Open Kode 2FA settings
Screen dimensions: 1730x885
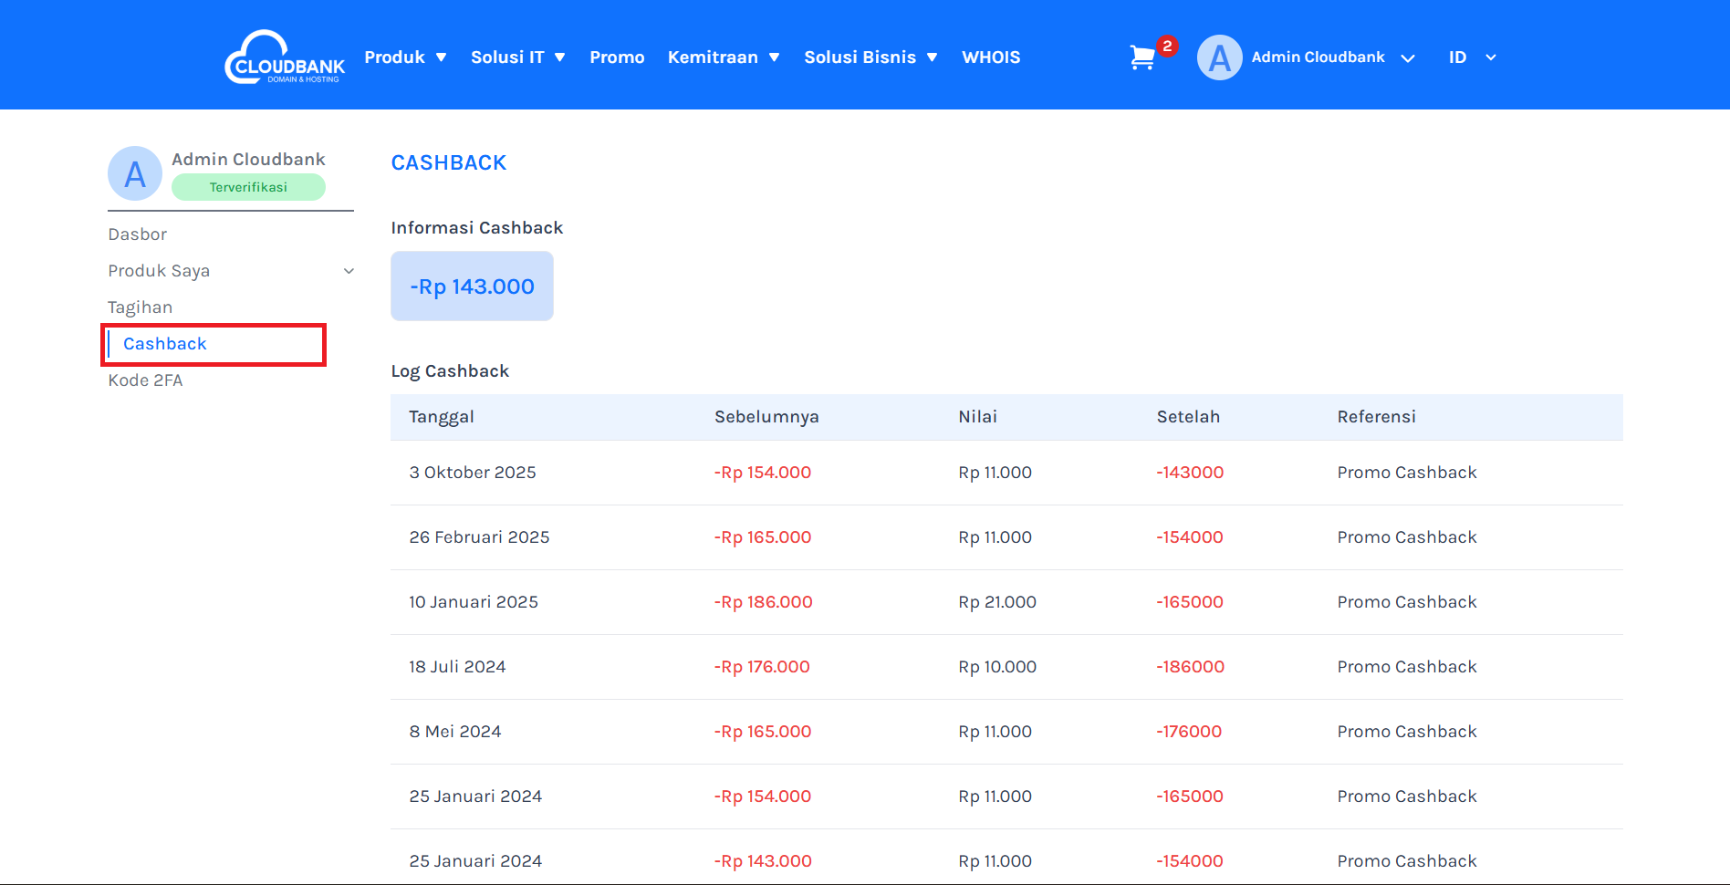pyautogui.click(x=145, y=380)
